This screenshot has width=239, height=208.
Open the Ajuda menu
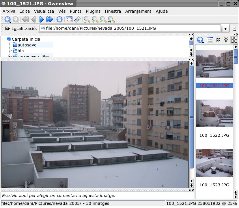162,11
